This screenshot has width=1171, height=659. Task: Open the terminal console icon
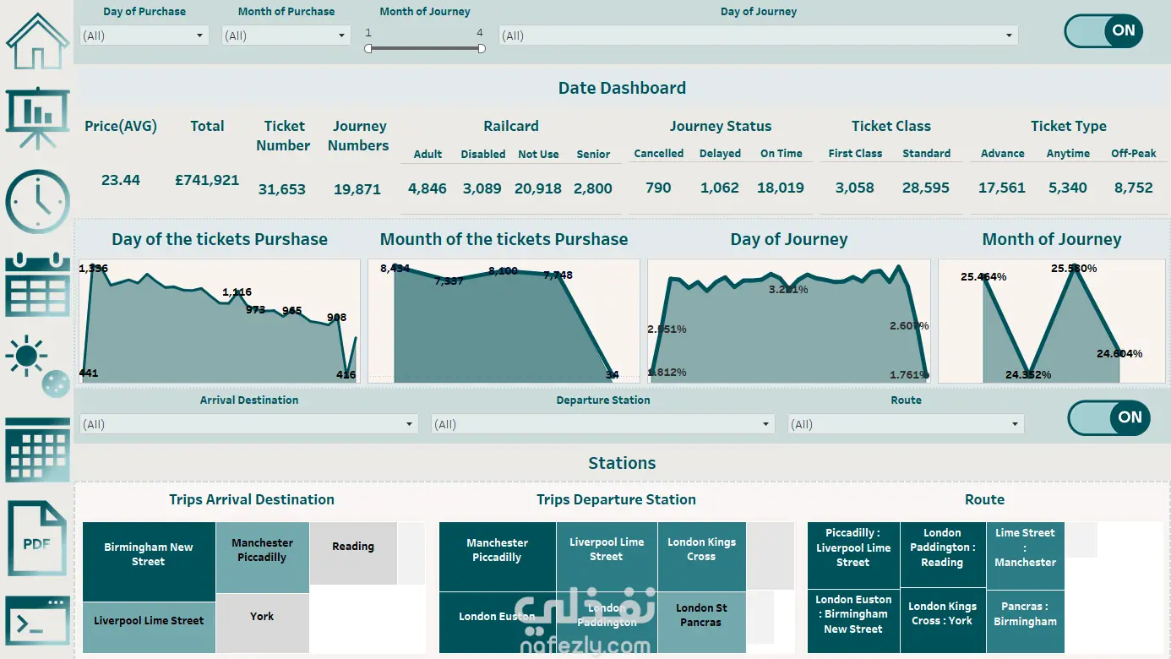tap(37, 621)
